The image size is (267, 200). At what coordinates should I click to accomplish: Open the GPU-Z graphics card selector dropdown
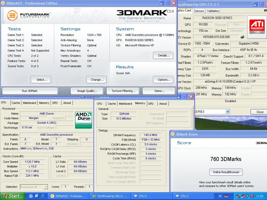coord(228,112)
